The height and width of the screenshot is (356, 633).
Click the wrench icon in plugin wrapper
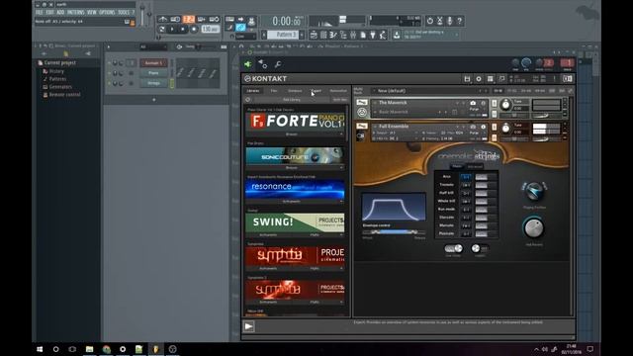tap(278, 64)
